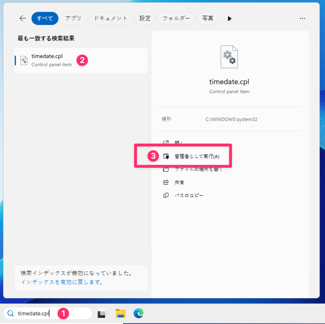Image resolution: width=325 pixels, height=324 pixels.
Task: Click the large timedate.cpl preview icon
Action: (x=229, y=57)
